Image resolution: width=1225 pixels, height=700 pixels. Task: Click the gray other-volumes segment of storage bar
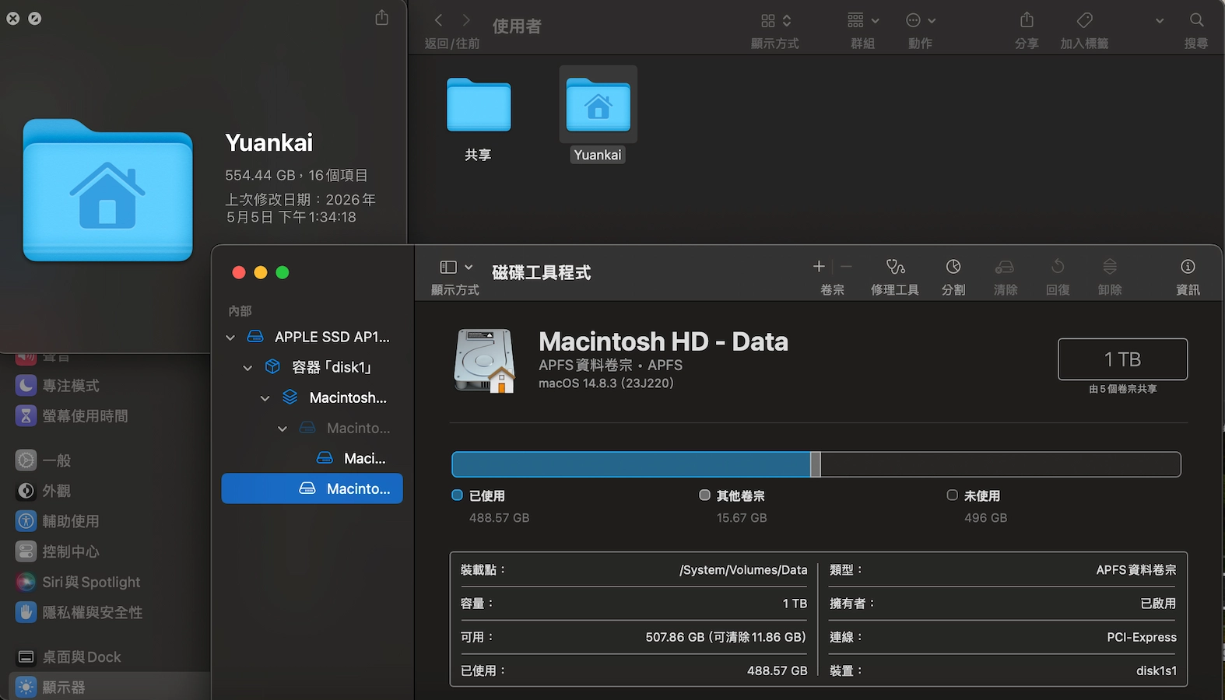coord(815,464)
